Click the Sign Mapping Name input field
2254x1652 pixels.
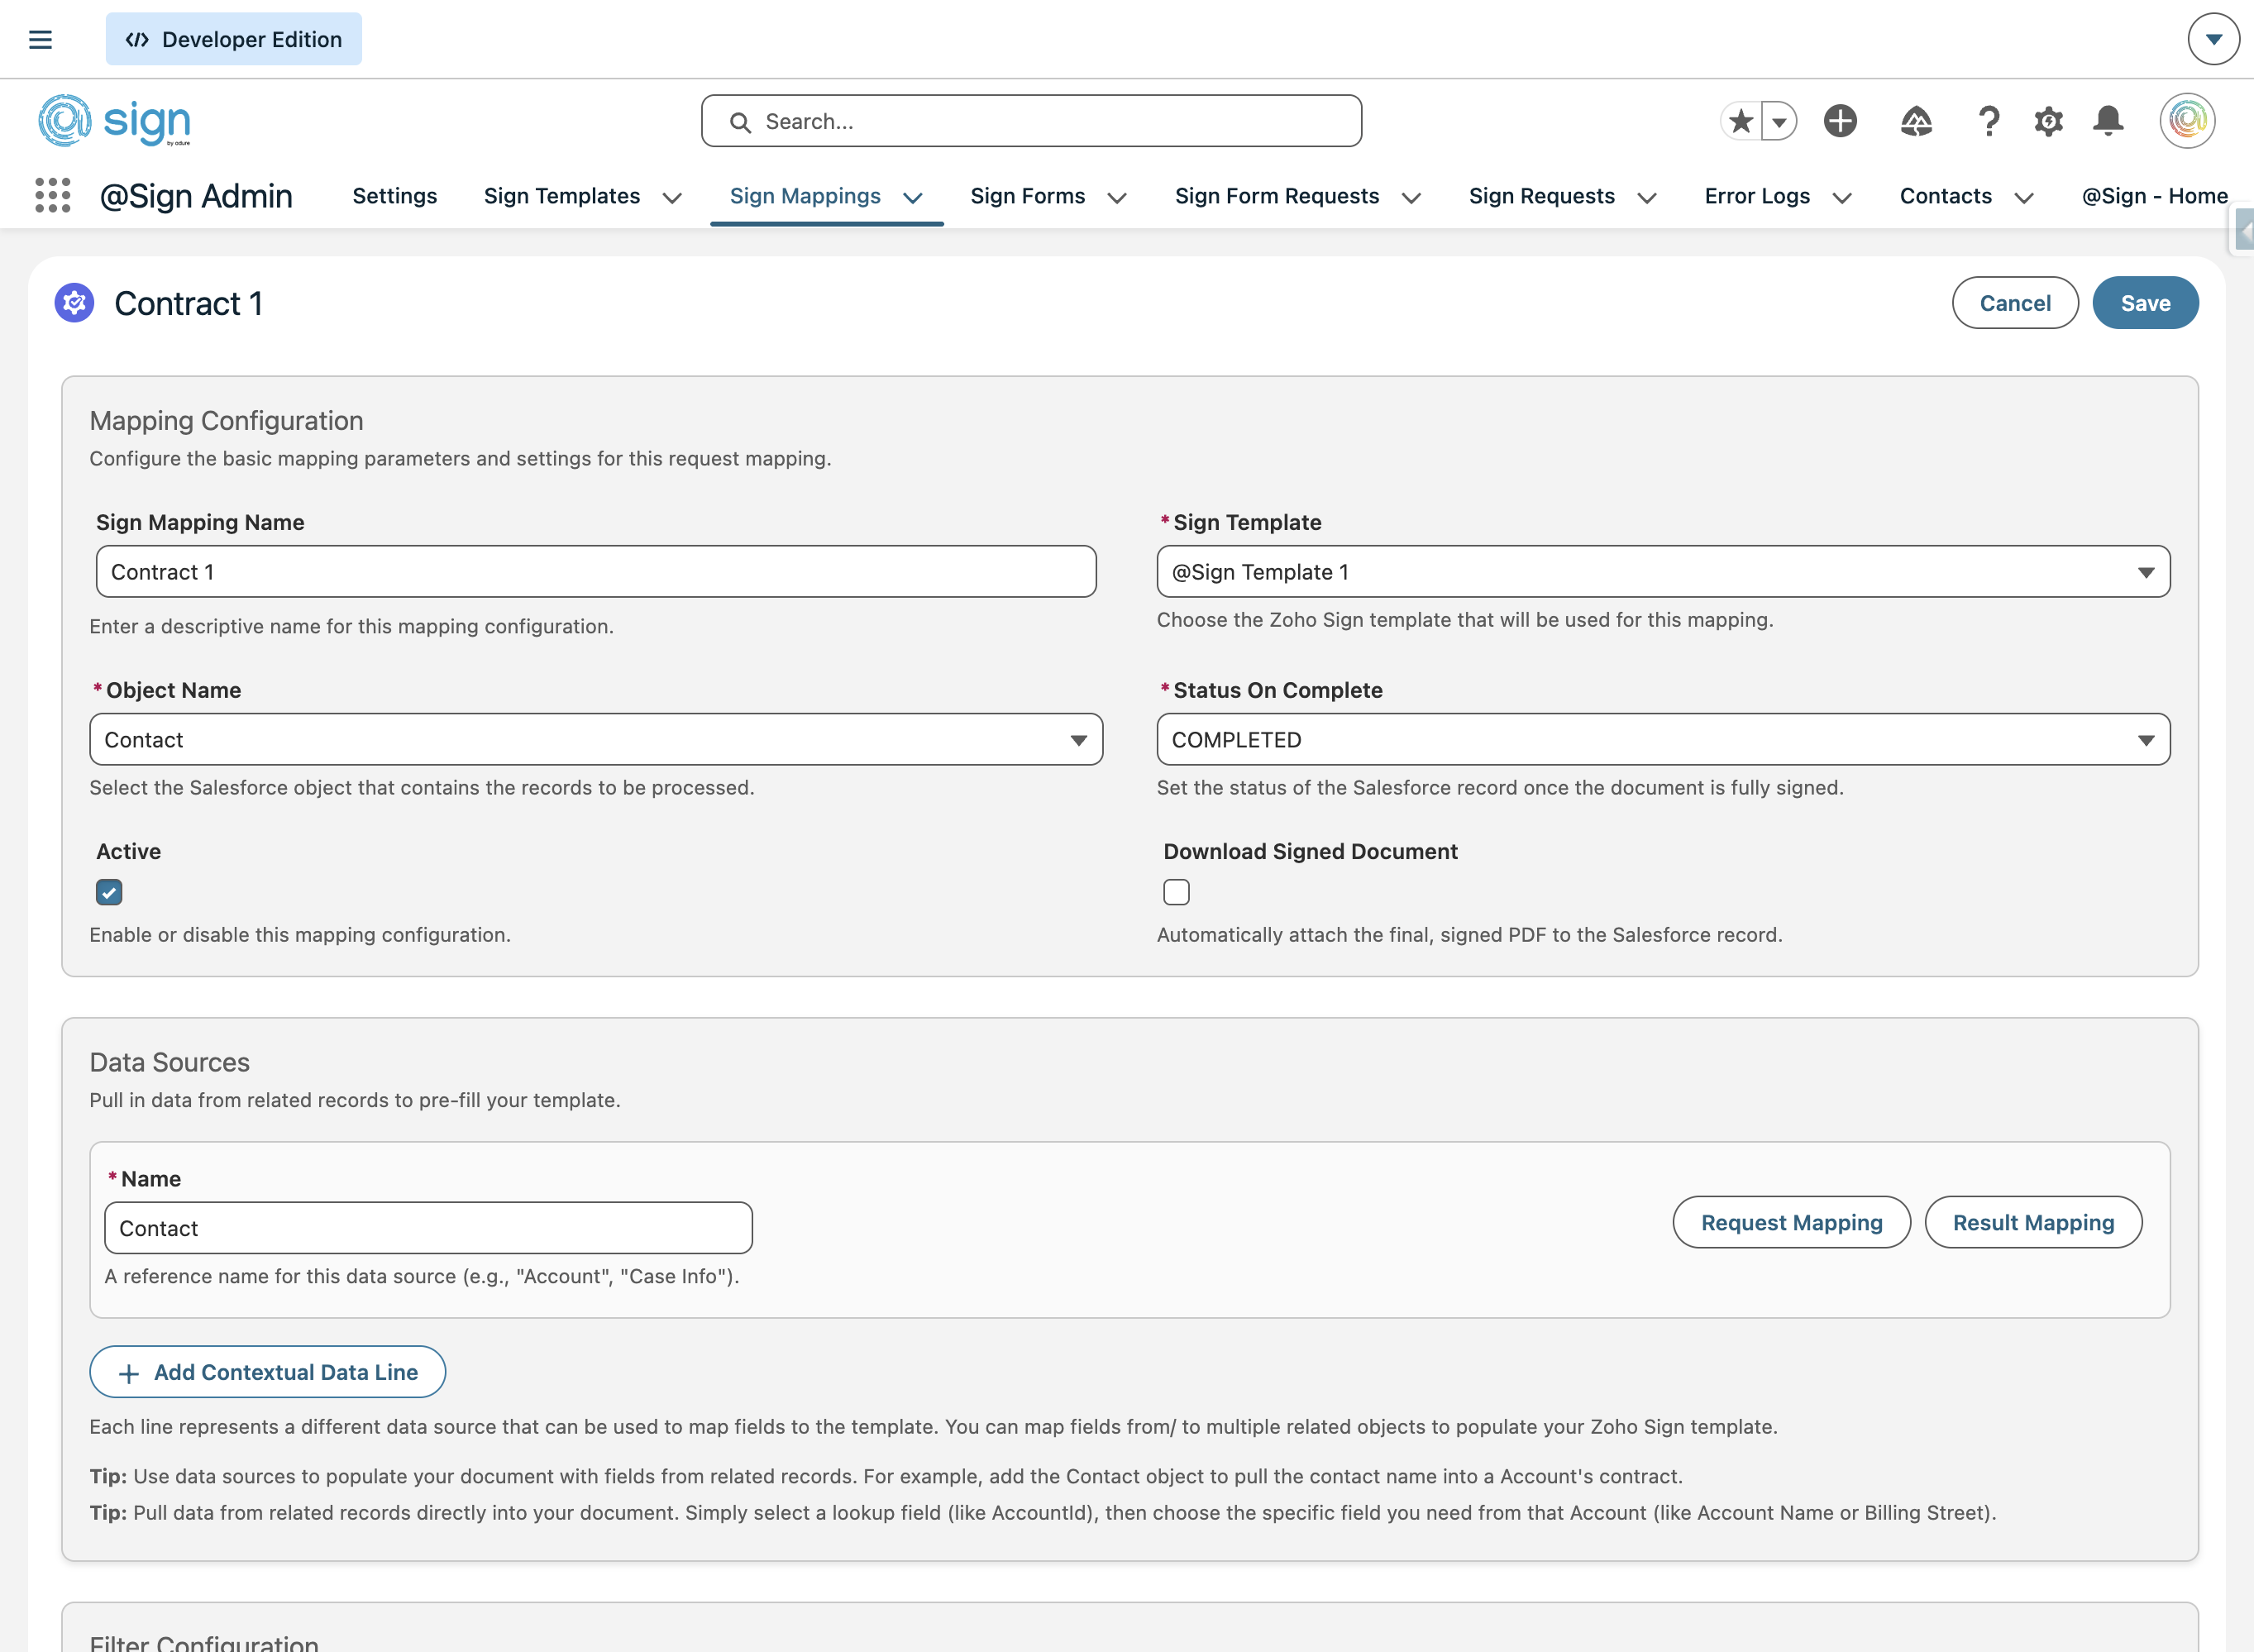point(596,572)
